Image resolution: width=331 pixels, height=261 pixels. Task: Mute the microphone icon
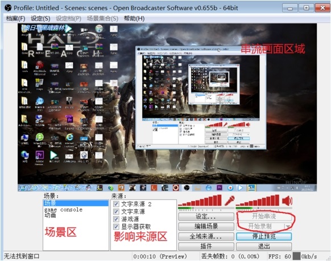tap(230, 201)
